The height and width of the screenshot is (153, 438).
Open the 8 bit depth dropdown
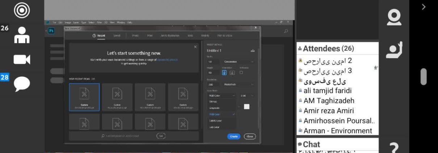tap(247, 95)
